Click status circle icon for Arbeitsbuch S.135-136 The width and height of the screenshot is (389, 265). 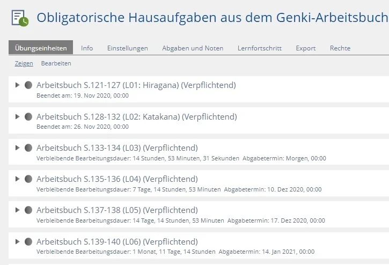pyautogui.click(x=28, y=179)
